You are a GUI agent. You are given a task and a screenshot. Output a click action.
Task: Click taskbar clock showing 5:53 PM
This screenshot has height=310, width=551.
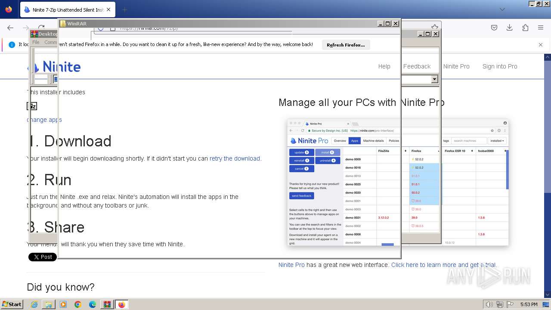tap(529, 304)
